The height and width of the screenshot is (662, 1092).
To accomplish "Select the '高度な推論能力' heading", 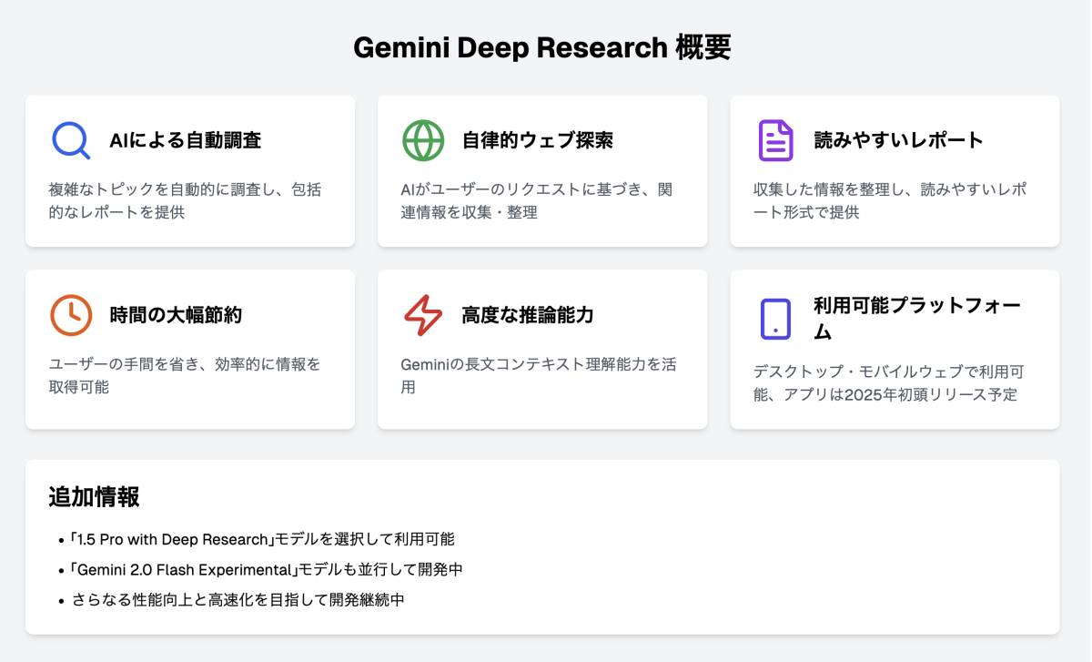I will (x=528, y=315).
